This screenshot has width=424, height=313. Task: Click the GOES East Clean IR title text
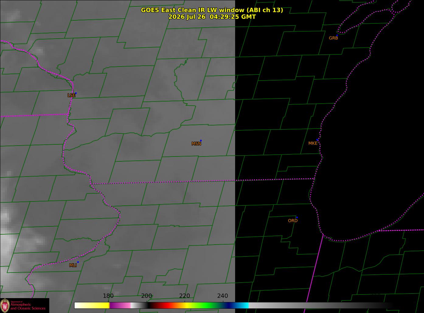pos(212,10)
